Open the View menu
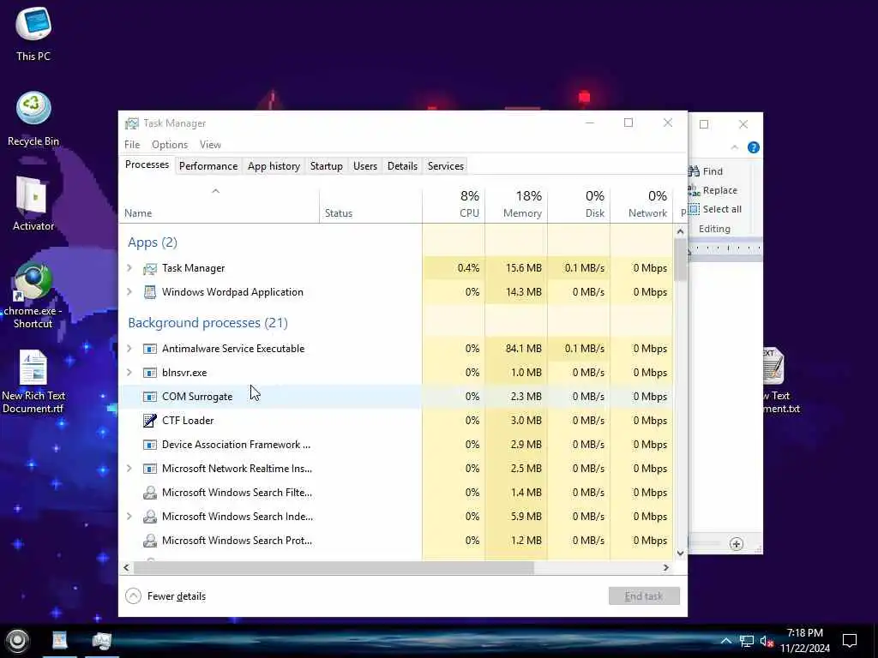The height and width of the screenshot is (658, 878). click(211, 145)
